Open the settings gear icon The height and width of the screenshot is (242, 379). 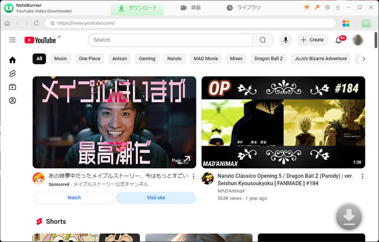click(327, 8)
